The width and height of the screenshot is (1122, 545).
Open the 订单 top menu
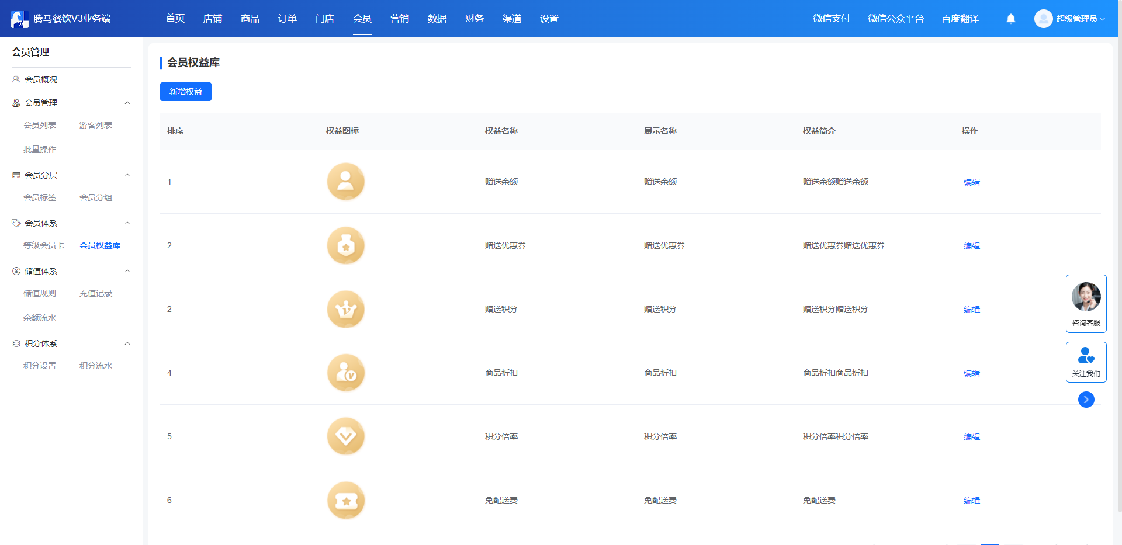288,19
